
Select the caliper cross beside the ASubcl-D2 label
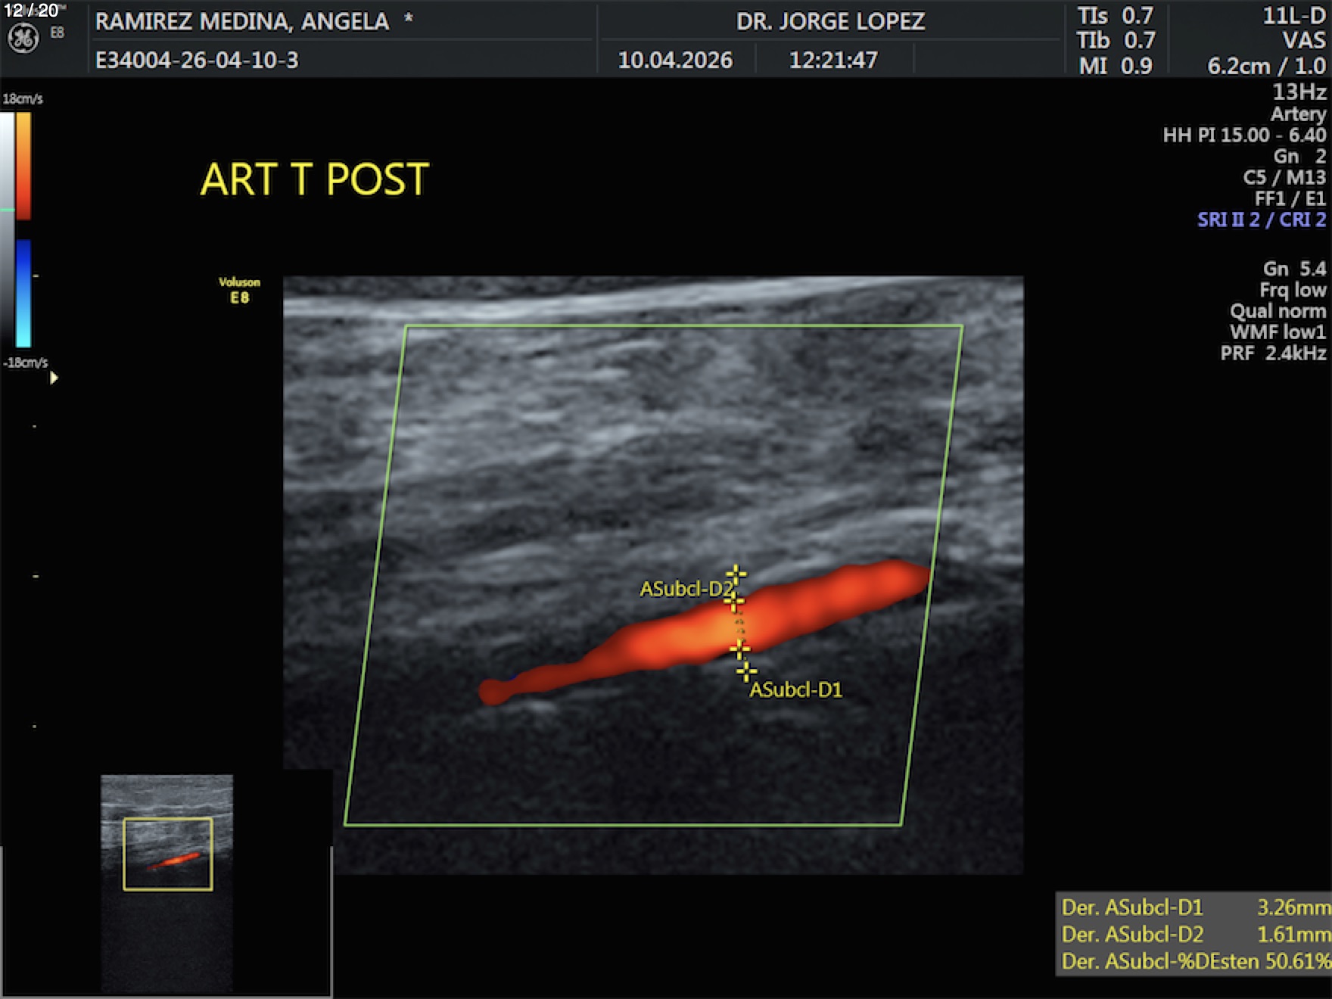point(733,602)
